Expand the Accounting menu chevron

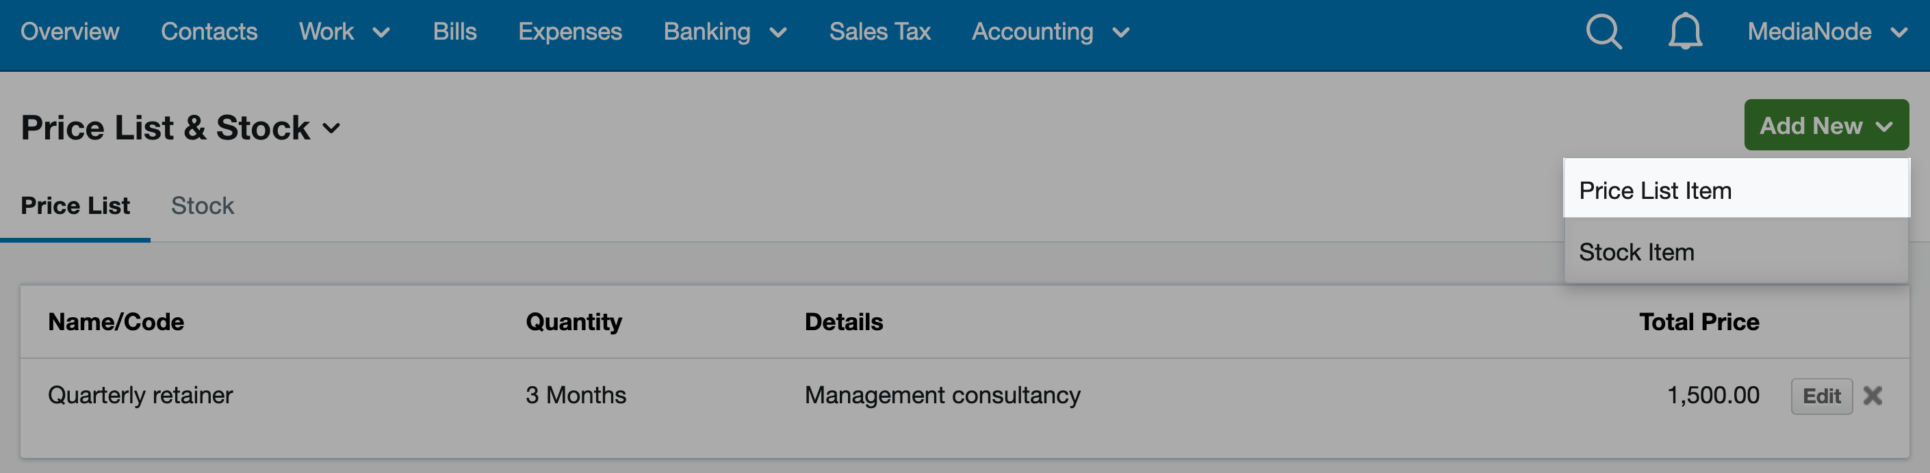click(x=1121, y=33)
